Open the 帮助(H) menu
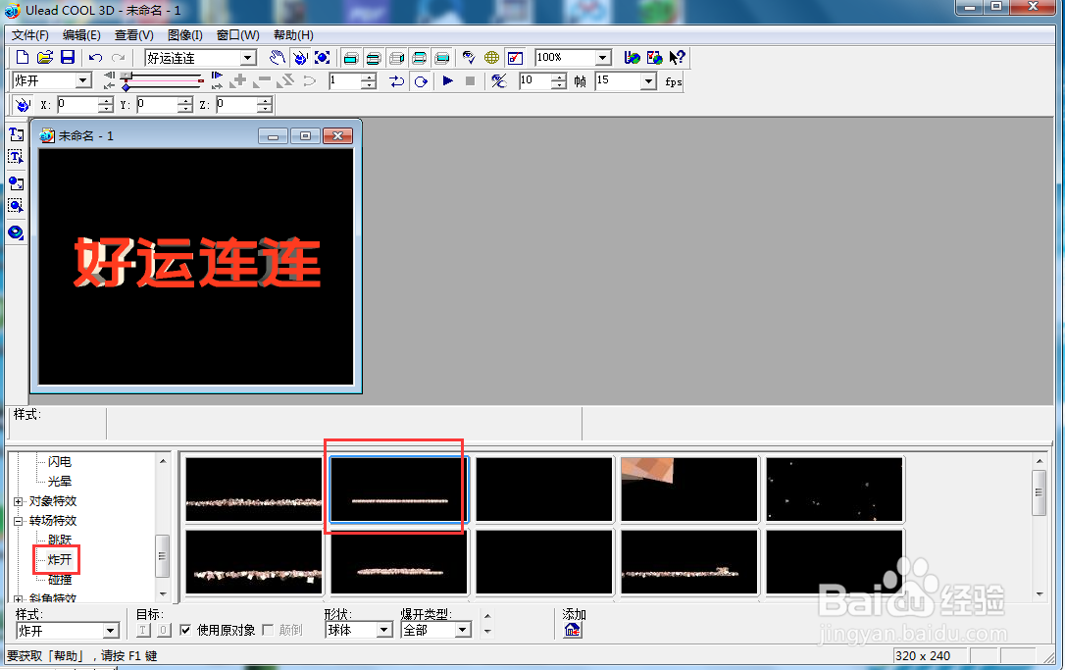The width and height of the screenshot is (1065, 670). point(293,35)
